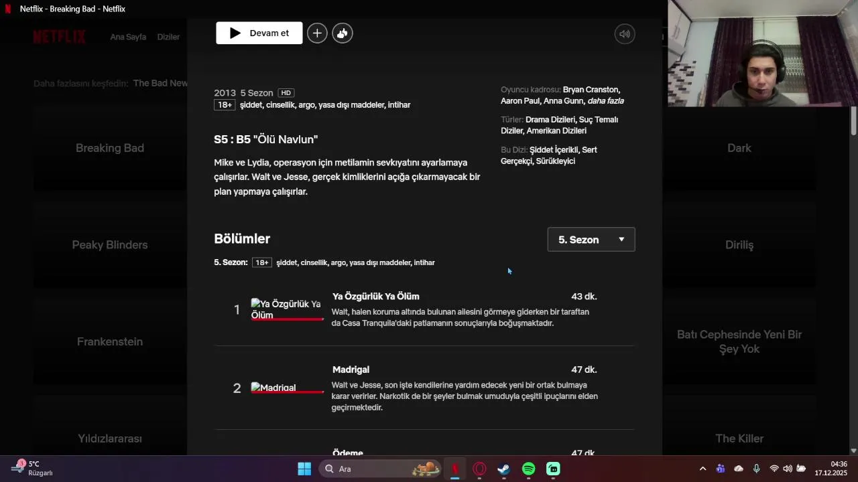Open the Drama Dizileri genre link
Viewport: 858px width, 482px height.
(x=550, y=120)
